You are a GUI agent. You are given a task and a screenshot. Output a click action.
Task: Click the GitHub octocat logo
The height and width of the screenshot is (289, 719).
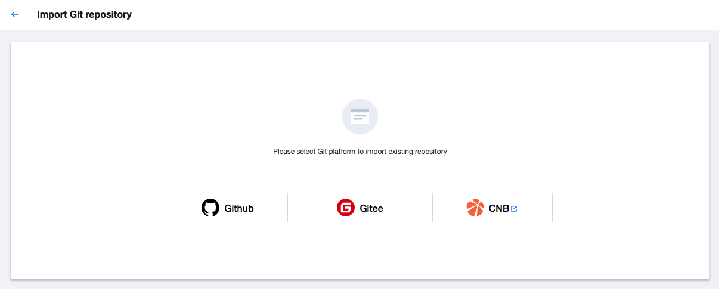click(x=210, y=208)
